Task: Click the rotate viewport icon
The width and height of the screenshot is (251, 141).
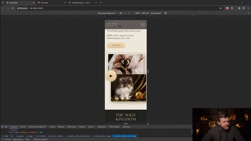Action: coord(166,13)
